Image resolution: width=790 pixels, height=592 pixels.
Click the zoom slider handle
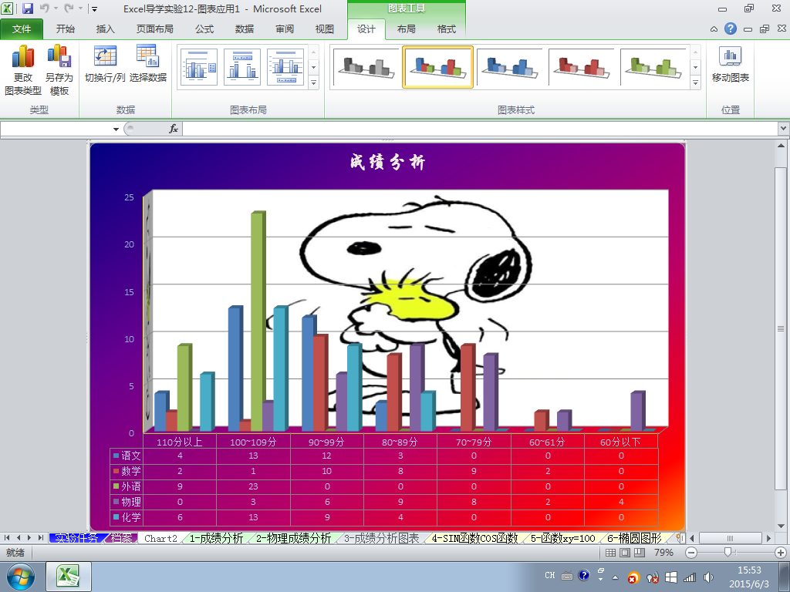pos(728,553)
